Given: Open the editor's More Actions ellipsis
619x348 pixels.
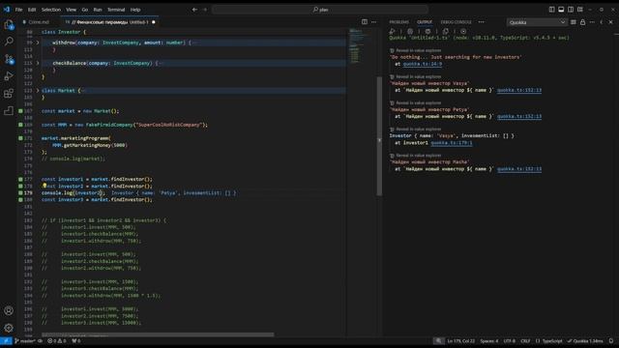Looking at the screenshot, I should point(374,22).
